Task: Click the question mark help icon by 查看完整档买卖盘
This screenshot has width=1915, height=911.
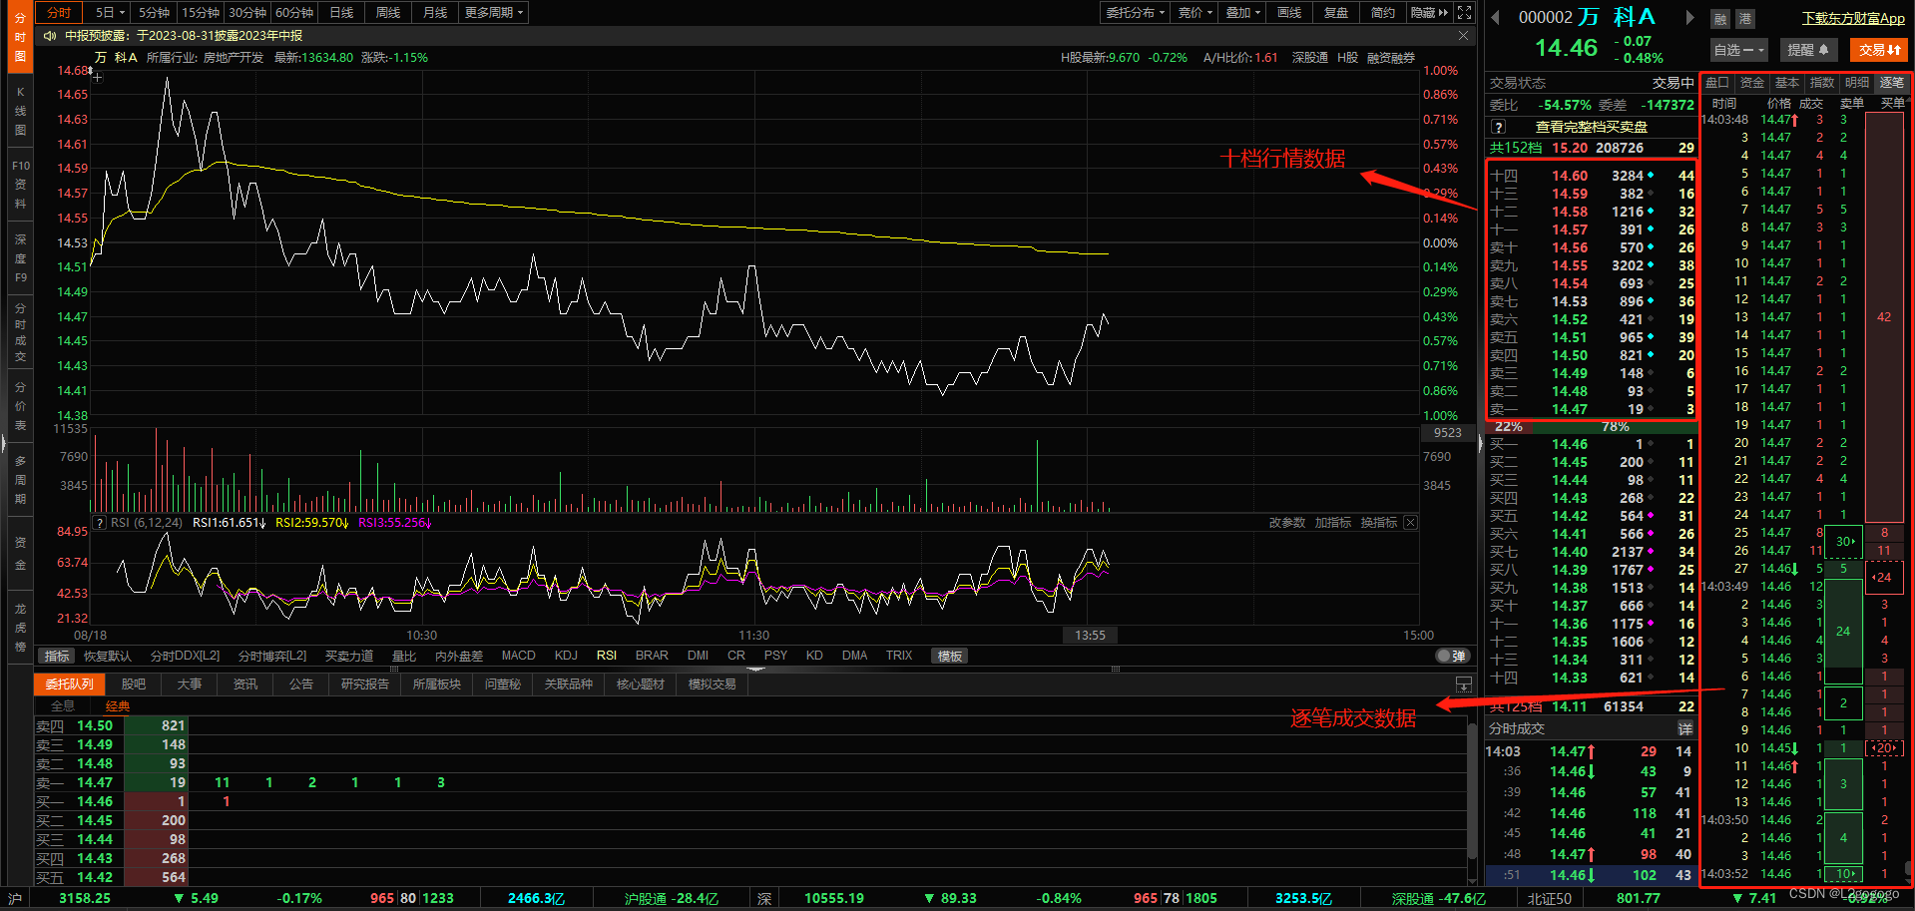Action: pos(1498,127)
